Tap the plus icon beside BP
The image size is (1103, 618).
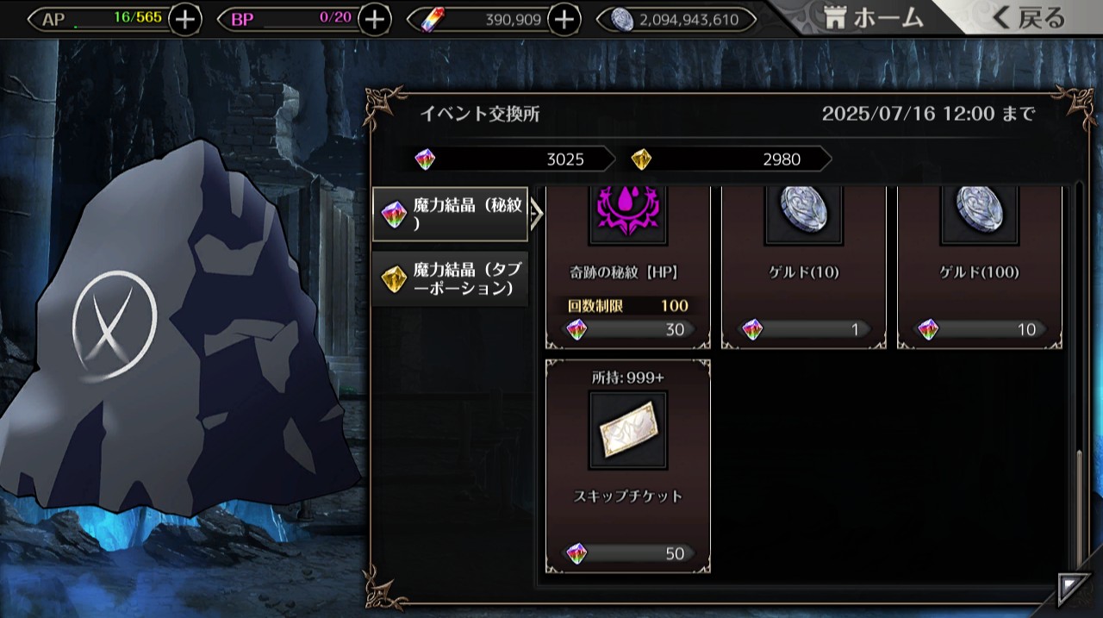pyautogui.click(x=374, y=19)
